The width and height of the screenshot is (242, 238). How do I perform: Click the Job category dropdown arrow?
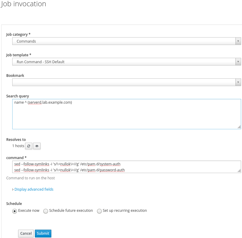(x=238, y=41)
